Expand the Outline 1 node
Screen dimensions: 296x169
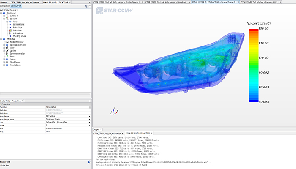point(4,16)
